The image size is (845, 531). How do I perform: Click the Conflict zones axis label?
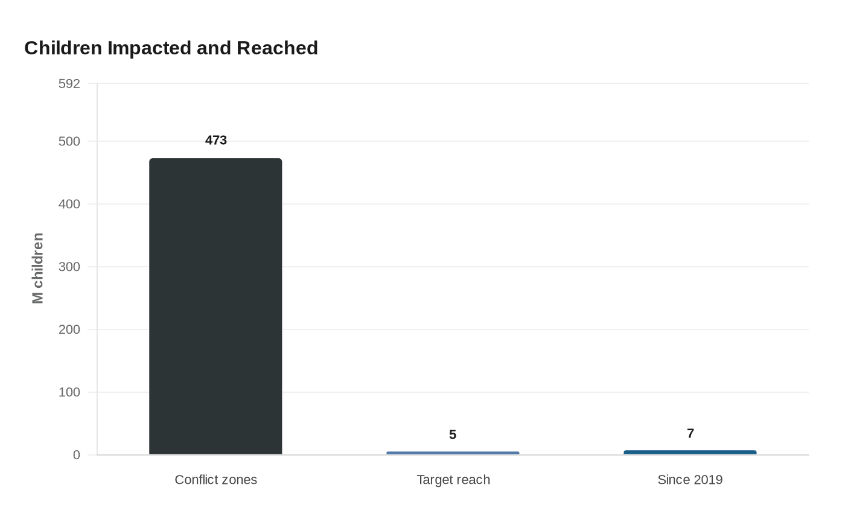pos(216,480)
